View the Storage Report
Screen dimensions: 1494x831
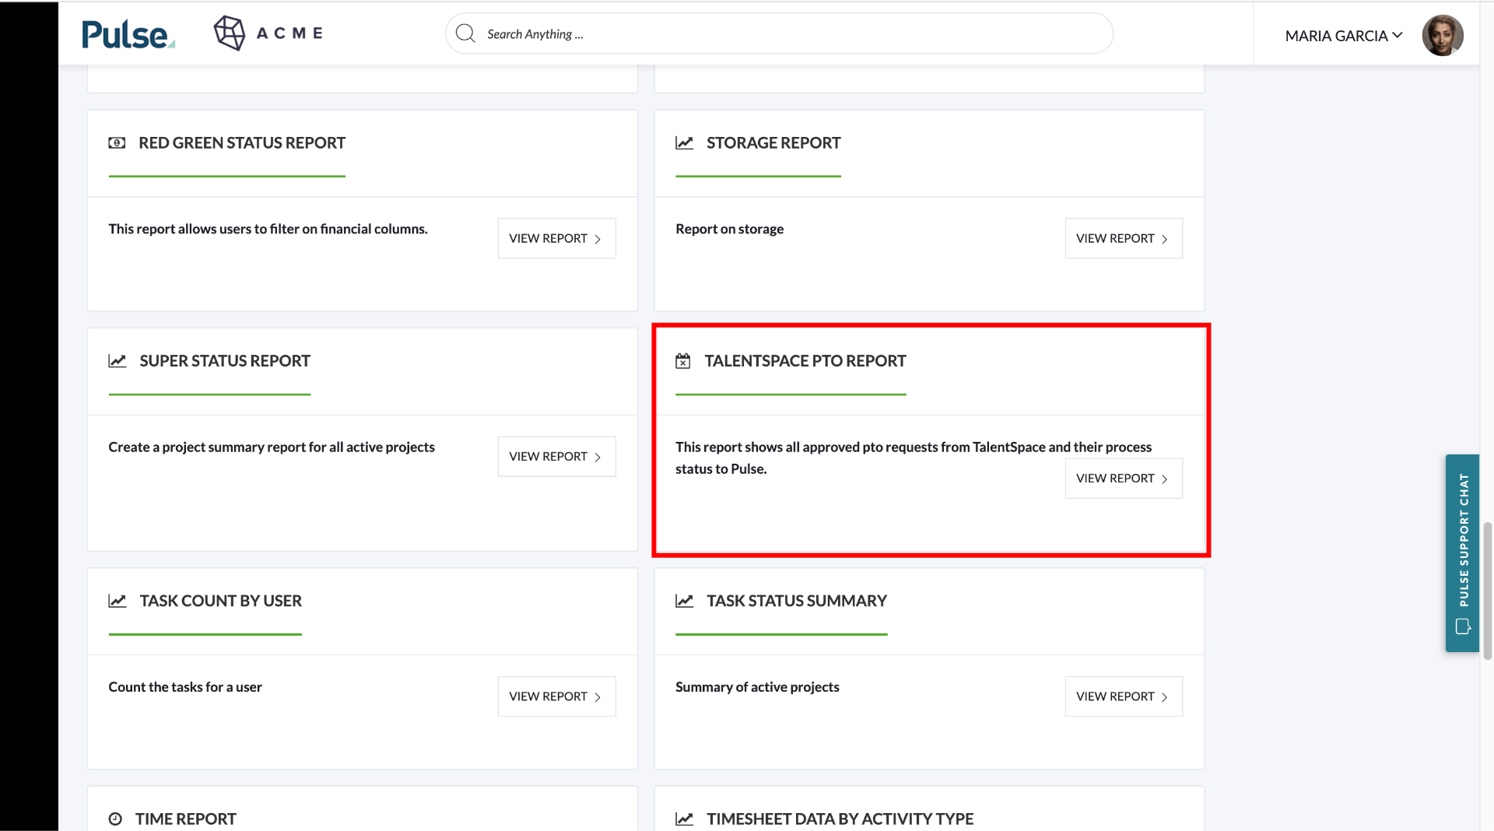(1124, 238)
